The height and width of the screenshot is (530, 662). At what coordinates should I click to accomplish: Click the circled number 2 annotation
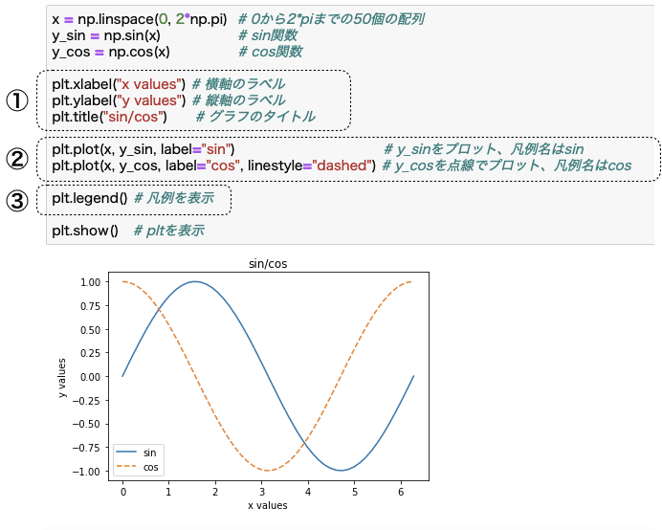tap(18, 158)
